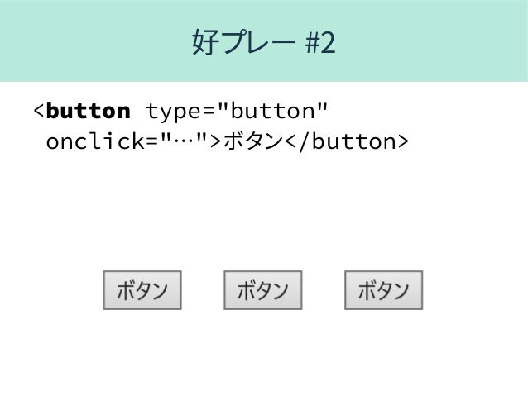
Task: Click the type="button" attribute text
Action: 237,112
